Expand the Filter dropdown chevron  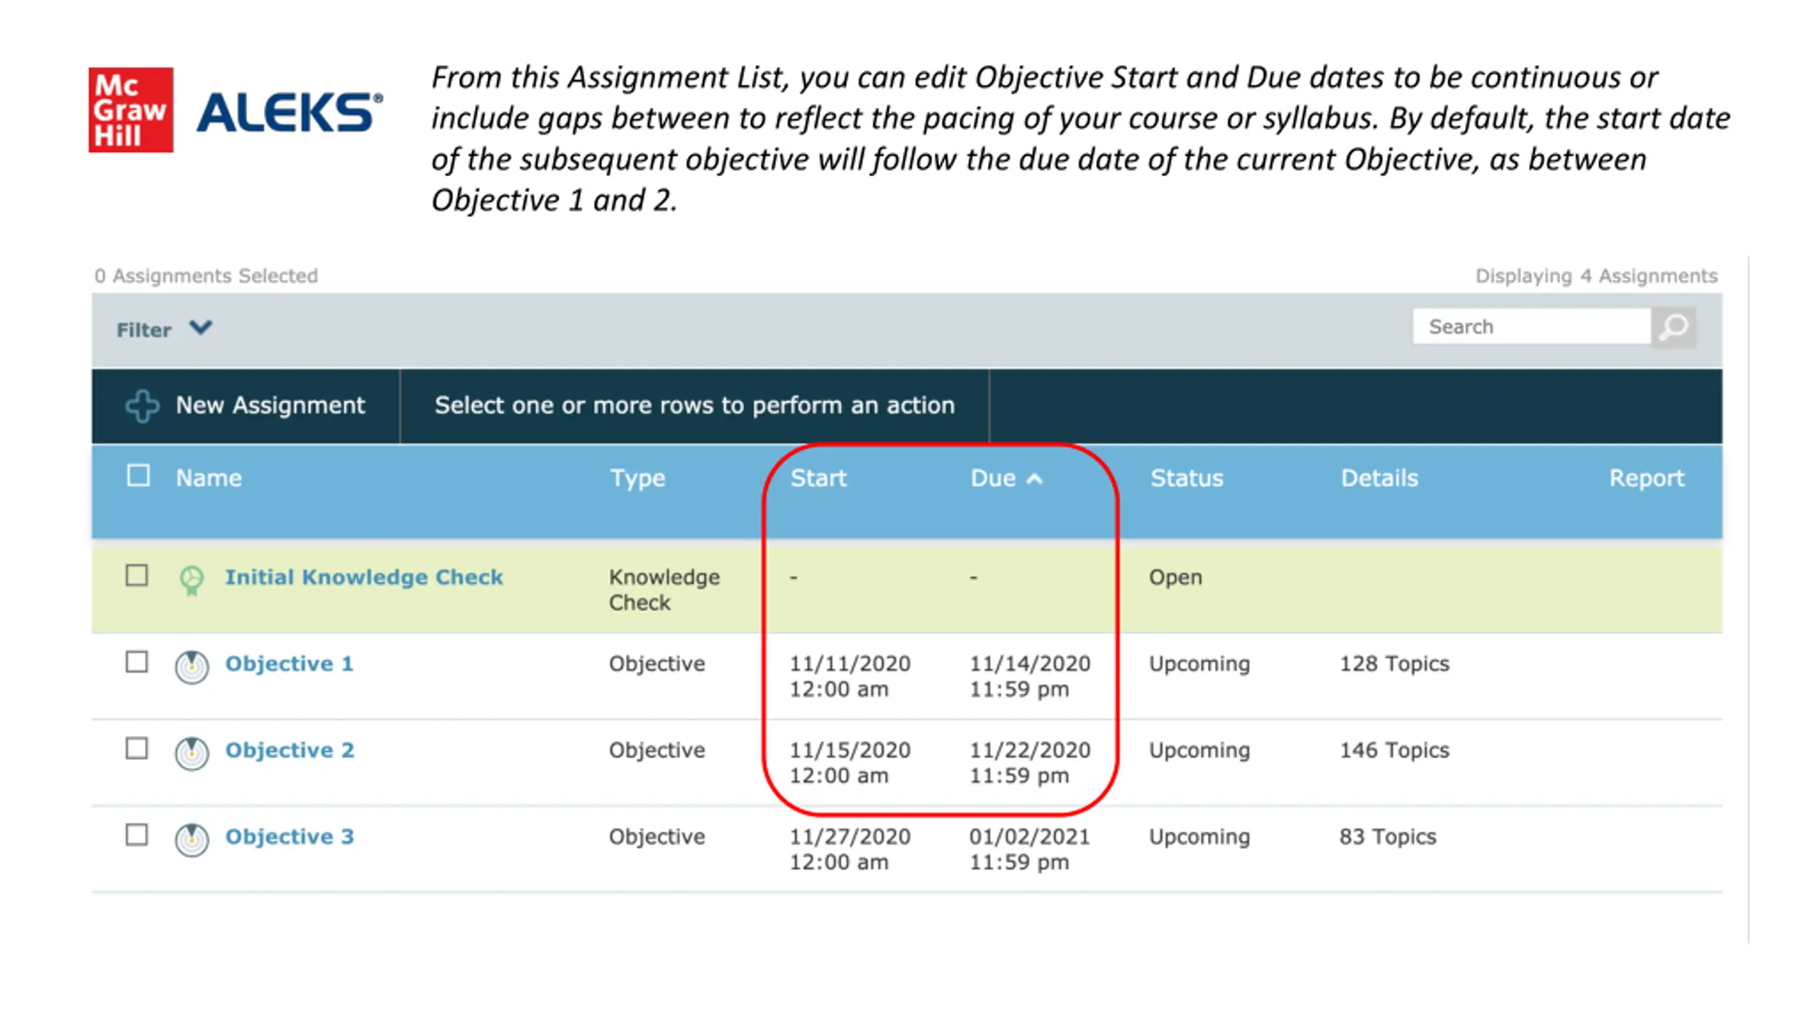click(201, 328)
